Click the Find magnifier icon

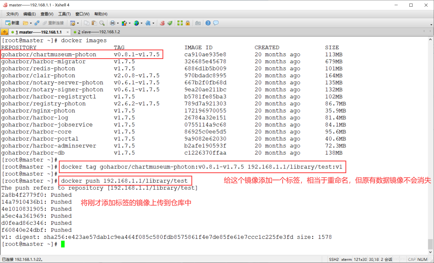(x=102, y=23)
